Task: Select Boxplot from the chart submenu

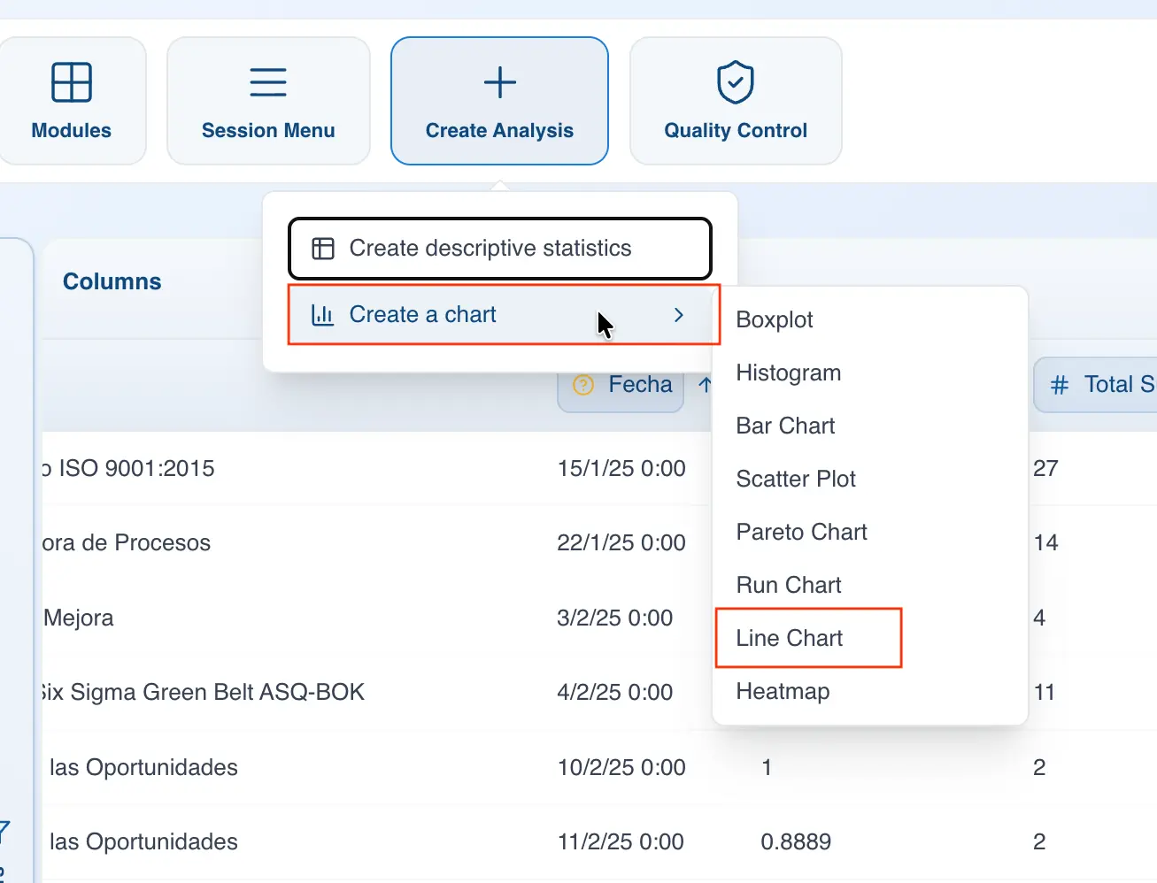Action: click(x=775, y=319)
